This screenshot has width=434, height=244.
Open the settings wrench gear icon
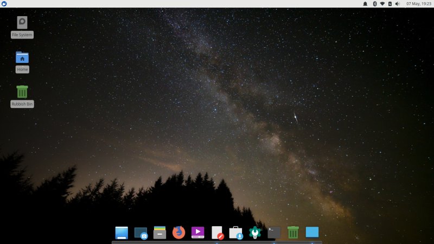click(255, 233)
